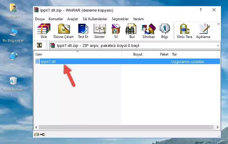Click the Sil delete icon
228x144 pixels.
[x=116, y=31]
